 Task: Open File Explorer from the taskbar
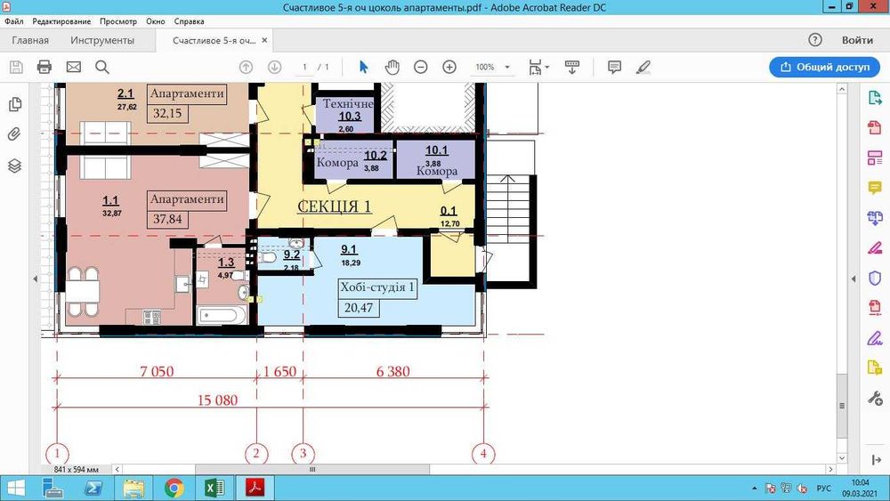click(134, 488)
